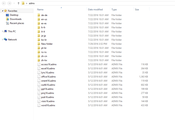Click the 144 KB size value

pos(144,101)
